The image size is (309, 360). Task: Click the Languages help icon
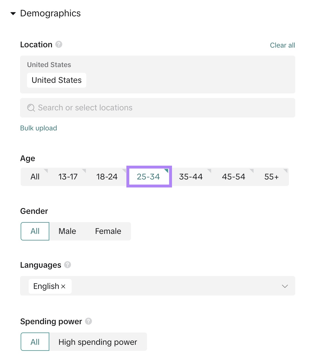[68, 265]
